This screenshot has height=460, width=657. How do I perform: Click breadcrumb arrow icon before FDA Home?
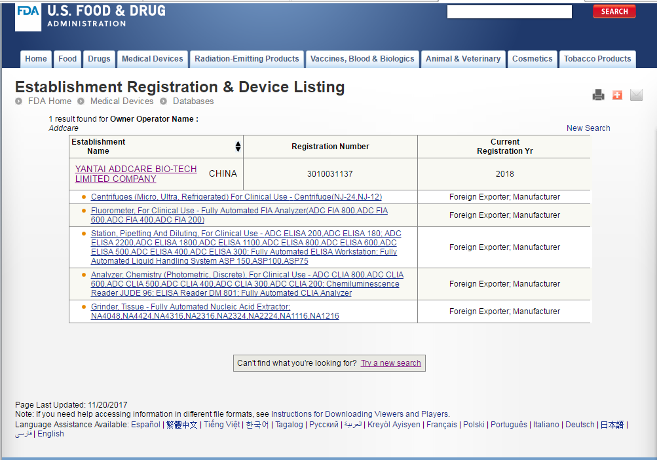tap(18, 101)
